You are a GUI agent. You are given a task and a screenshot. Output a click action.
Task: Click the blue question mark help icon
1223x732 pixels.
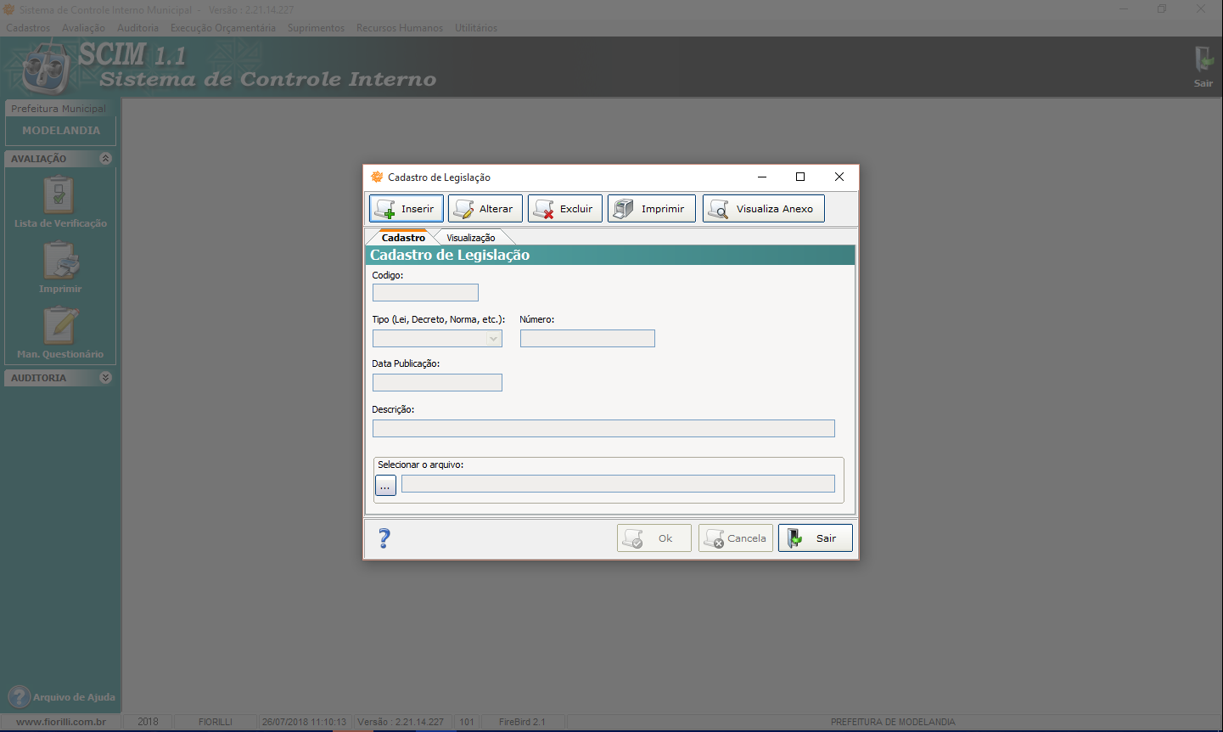[384, 538]
